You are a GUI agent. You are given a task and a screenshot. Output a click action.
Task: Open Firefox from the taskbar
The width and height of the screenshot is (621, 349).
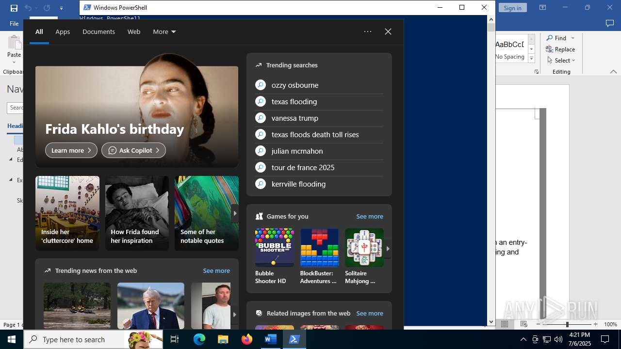coord(246,339)
